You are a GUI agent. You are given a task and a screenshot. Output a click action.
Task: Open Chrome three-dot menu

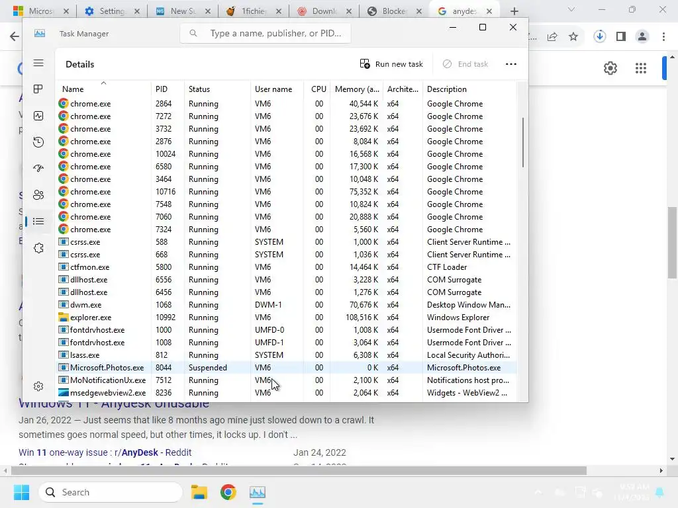point(663,37)
